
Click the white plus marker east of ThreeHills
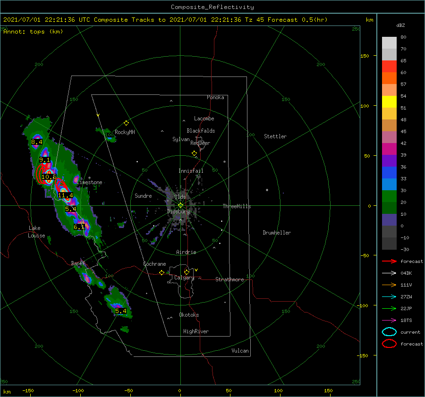coord(267,190)
